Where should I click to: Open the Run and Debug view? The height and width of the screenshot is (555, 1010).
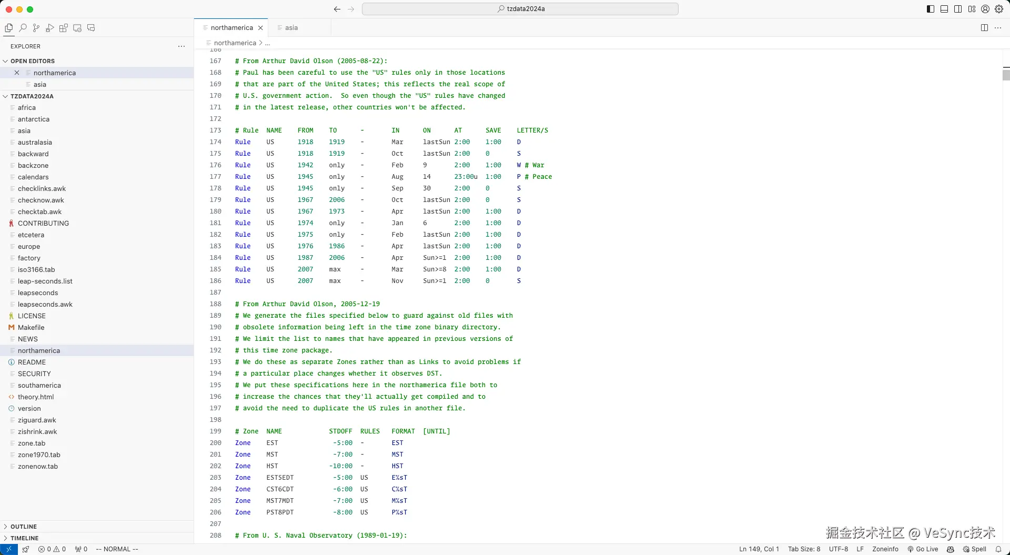coord(49,28)
